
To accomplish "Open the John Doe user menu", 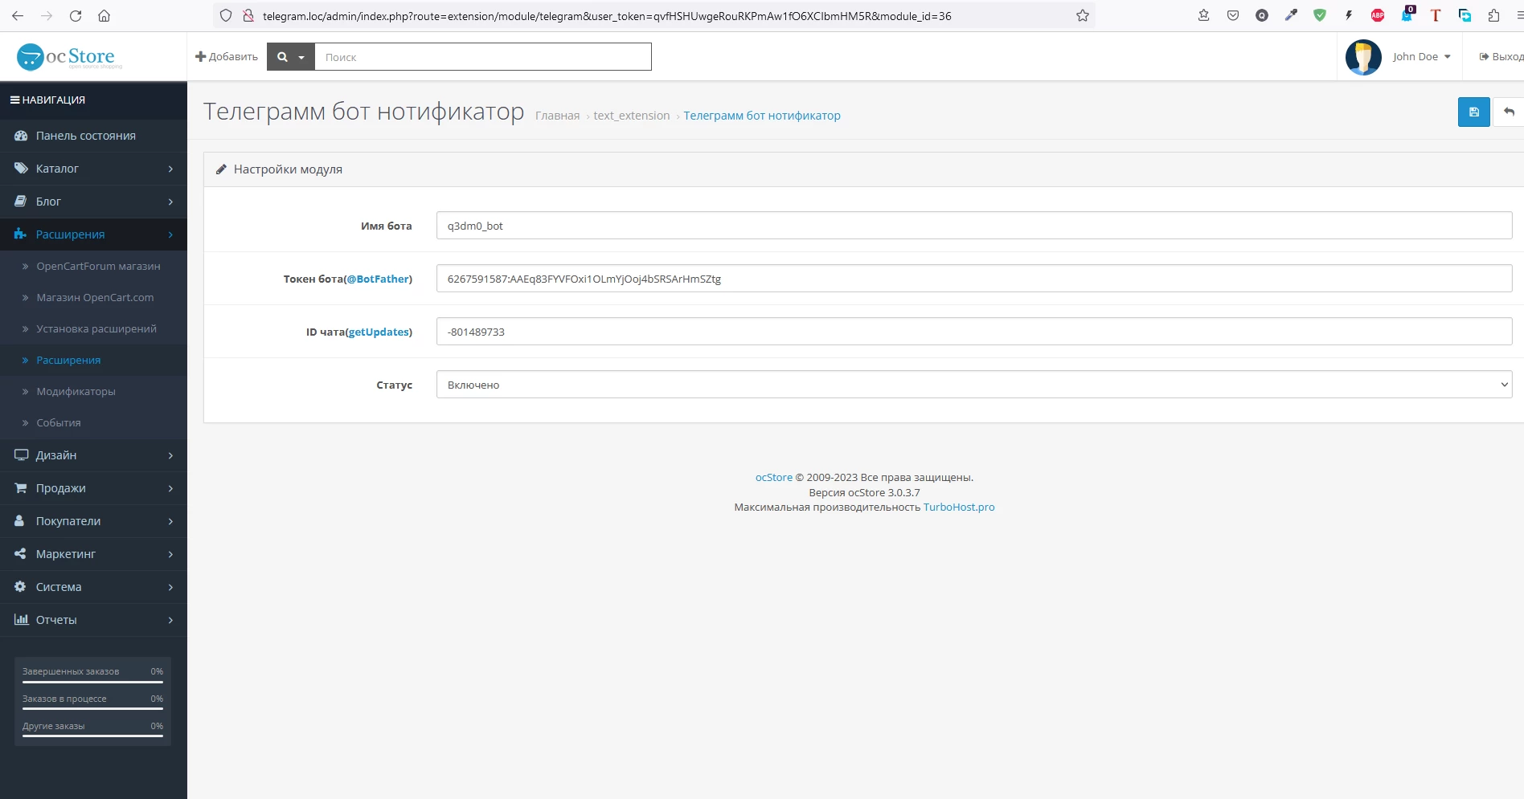I will click(1421, 56).
